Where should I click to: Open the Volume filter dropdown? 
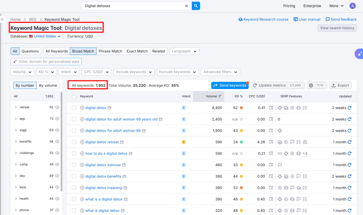pyautogui.click(x=22, y=72)
